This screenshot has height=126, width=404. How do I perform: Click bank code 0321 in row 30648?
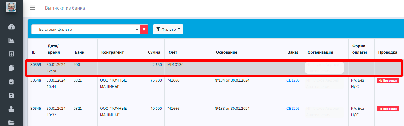[x=78, y=80]
